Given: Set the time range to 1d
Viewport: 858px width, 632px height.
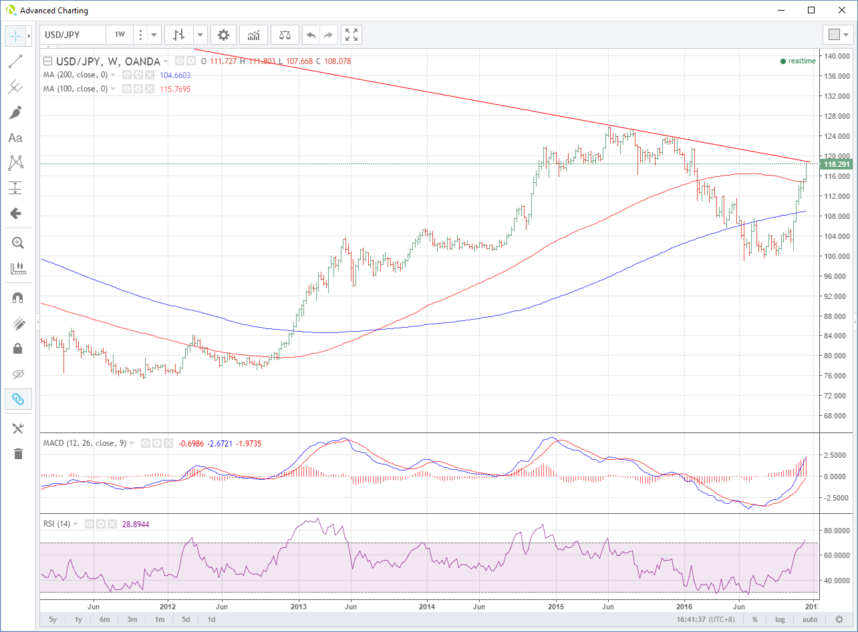Looking at the screenshot, I should coord(211,619).
